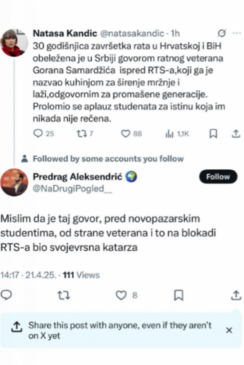View analytics of Natasa Kandic's post
244x365 pixels.
click(x=169, y=134)
